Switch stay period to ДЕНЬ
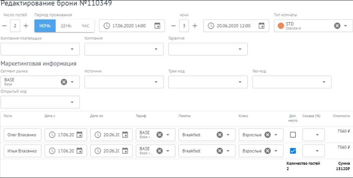Screen dimensions: 353x178 pos(66,26)
